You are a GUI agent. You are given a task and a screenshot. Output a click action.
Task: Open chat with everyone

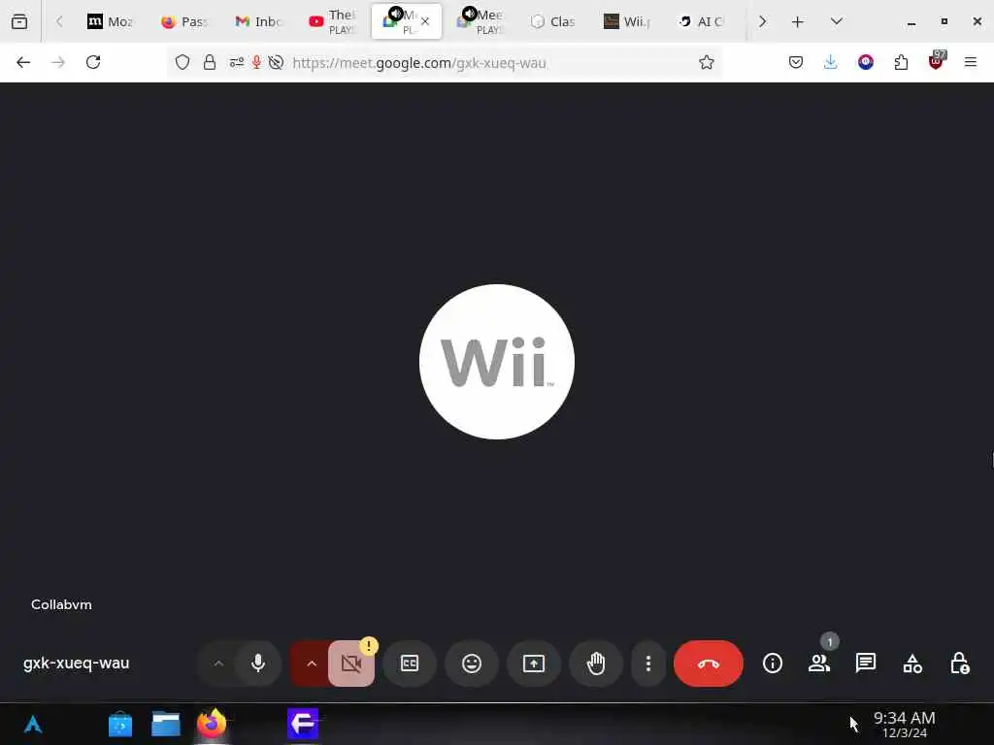click(865, 664)
